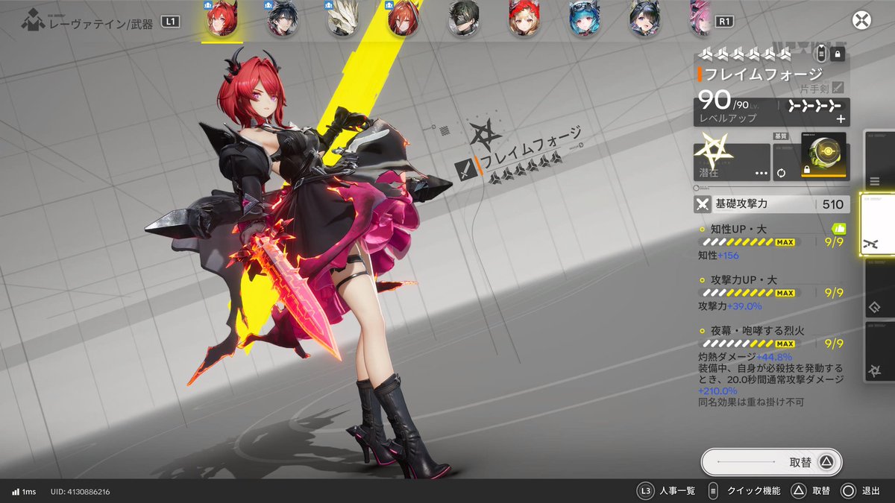Select the highlighted weapon side tab
The width and height of the screenshot is (895, 503).
(877, 225)
